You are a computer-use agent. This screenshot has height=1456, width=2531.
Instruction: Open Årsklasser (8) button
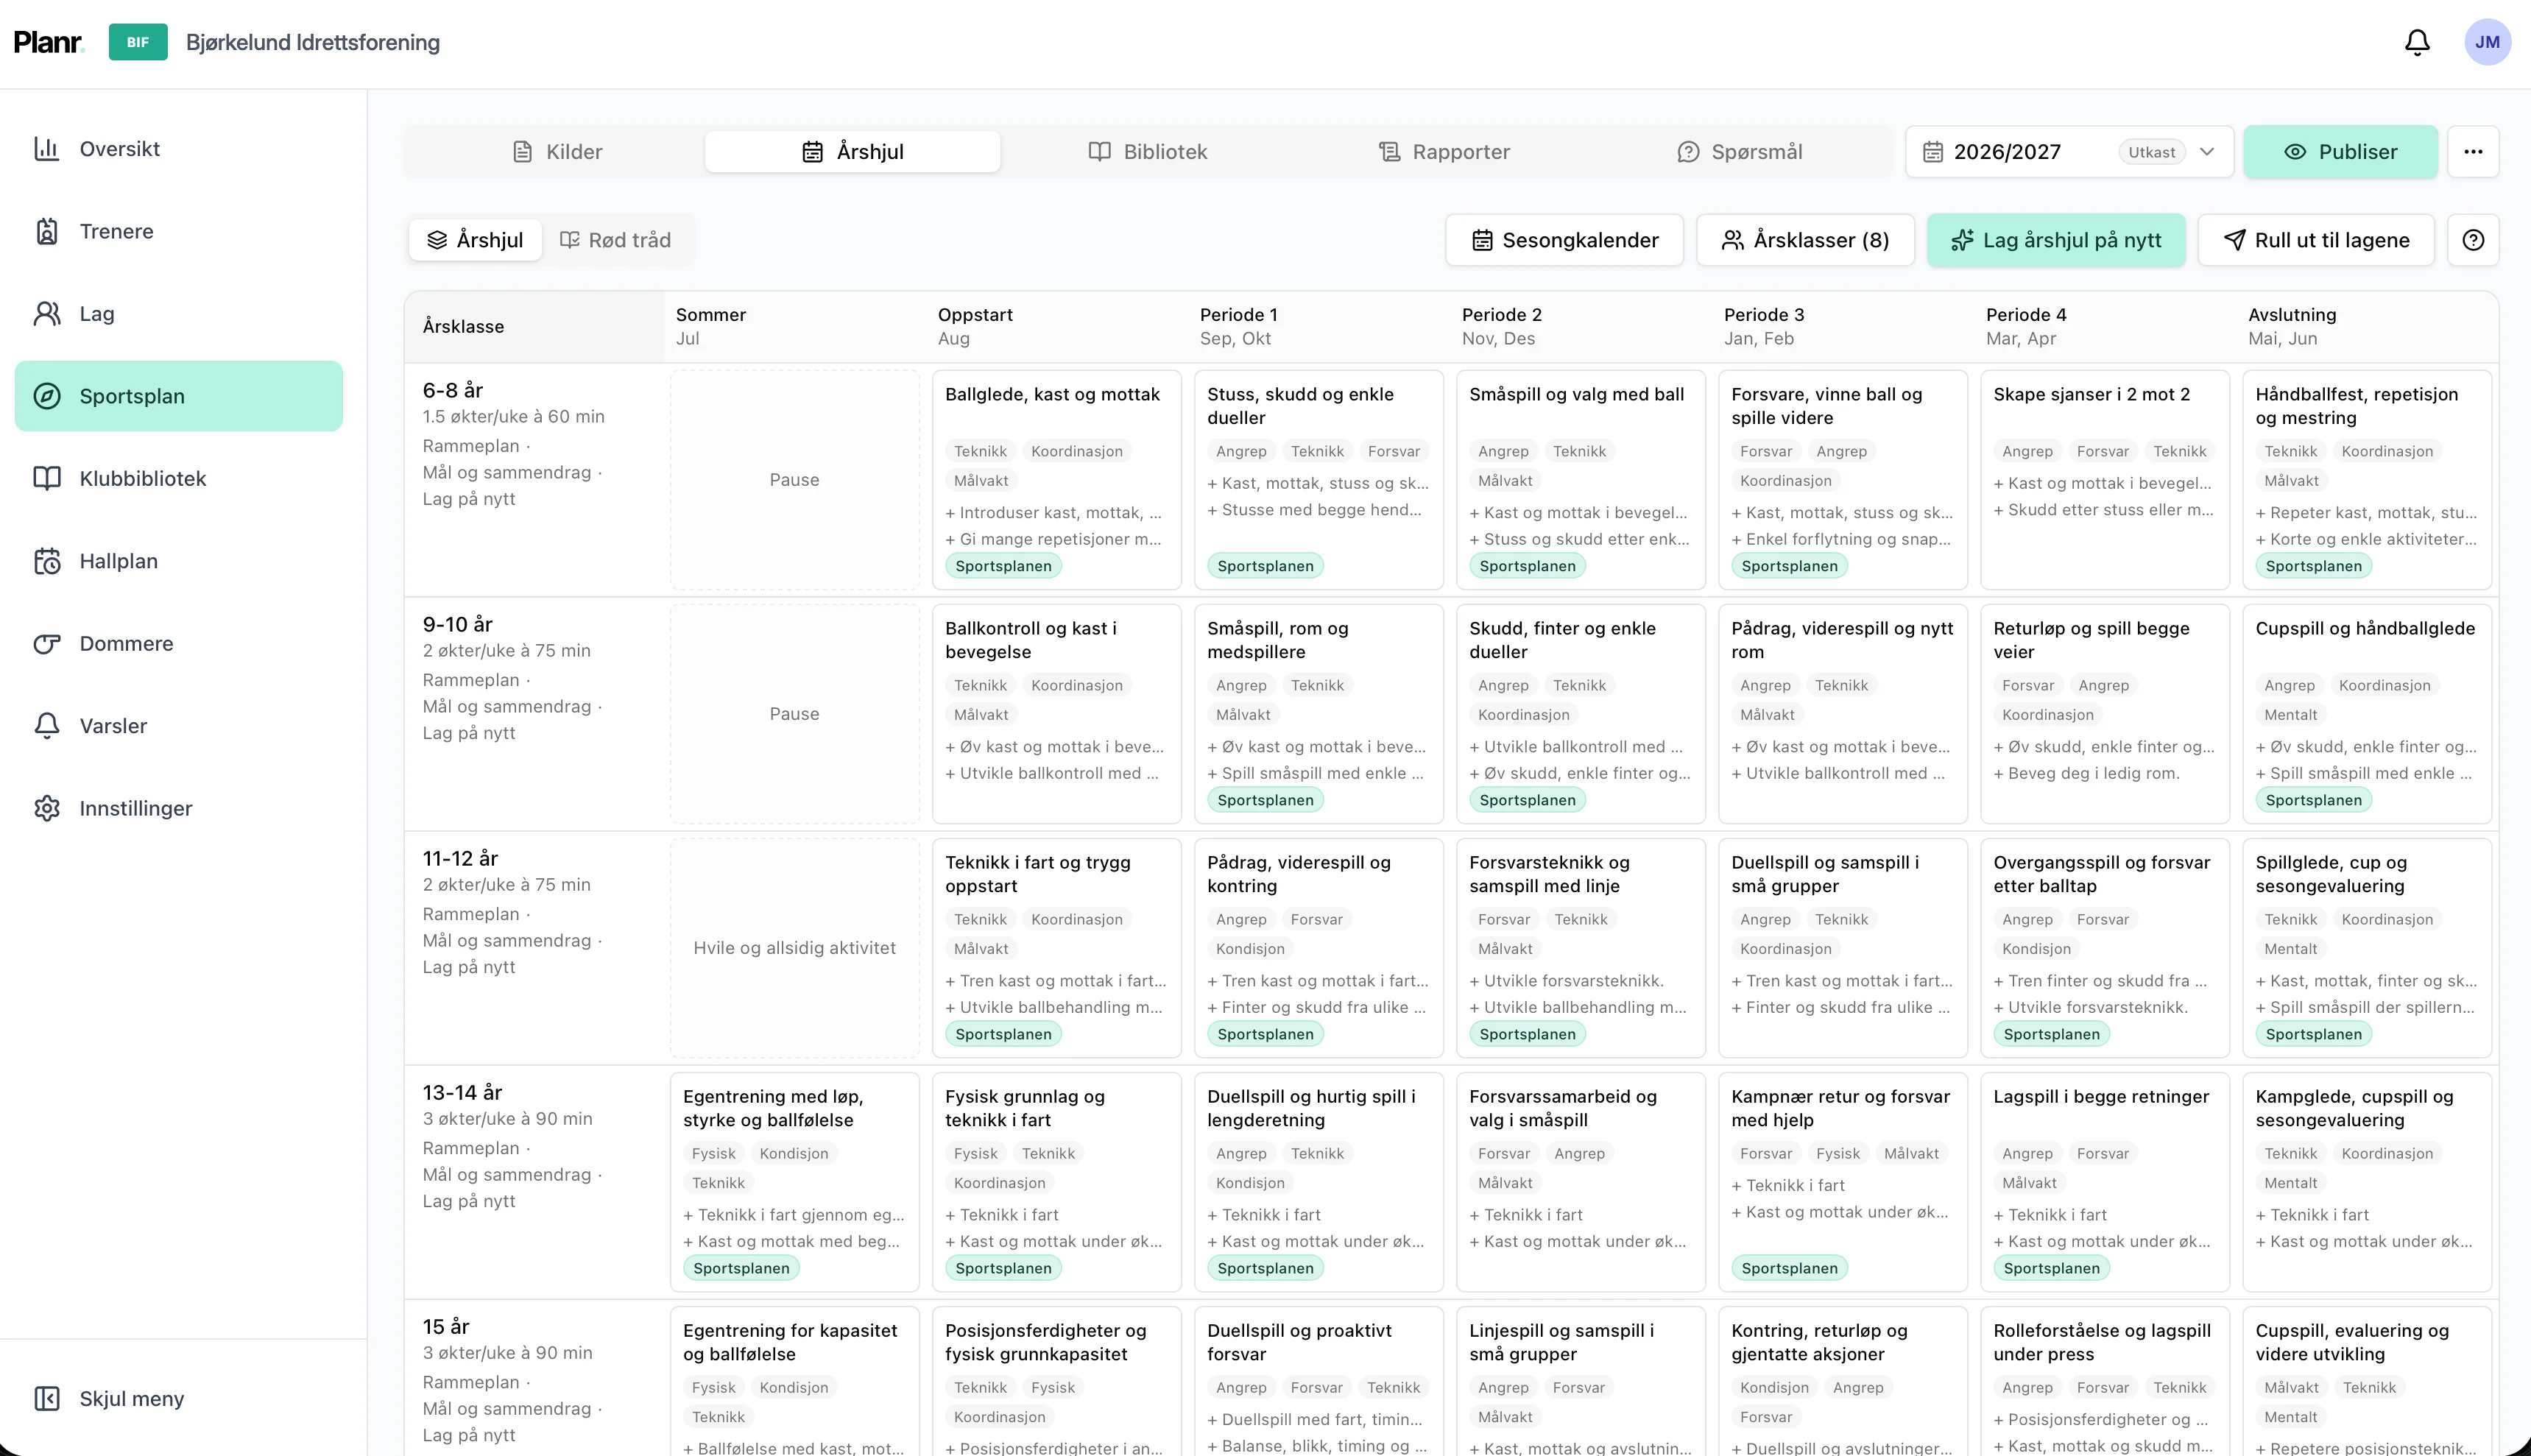[1805, 240]
